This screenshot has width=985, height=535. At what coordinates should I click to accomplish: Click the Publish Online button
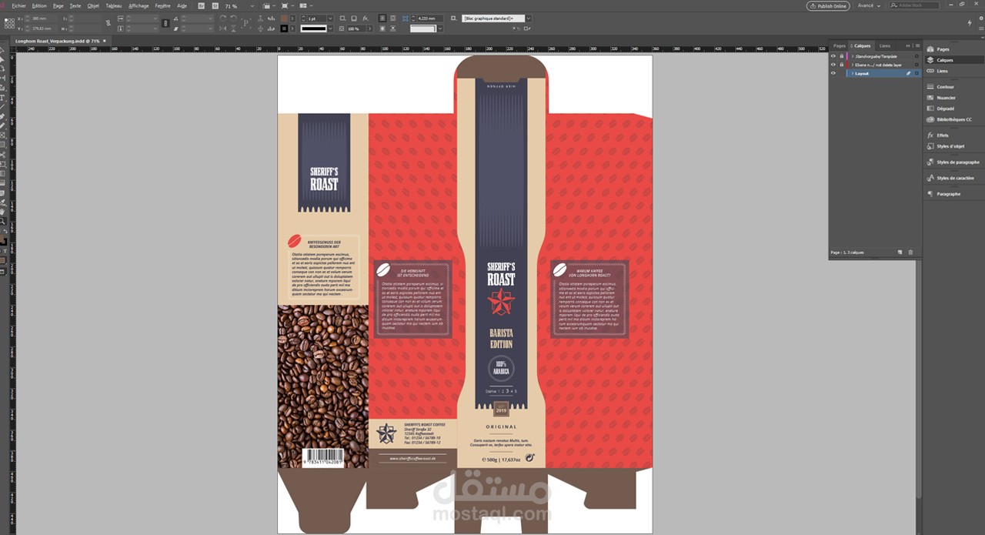pyautogui.click(x=828, y=5)
